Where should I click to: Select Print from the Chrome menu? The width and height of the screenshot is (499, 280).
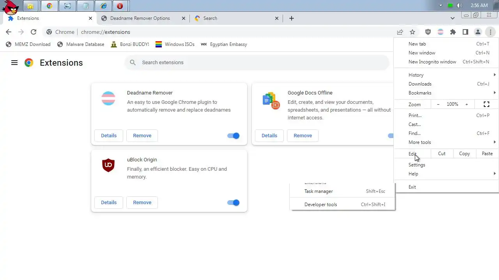tap(446, 115)
